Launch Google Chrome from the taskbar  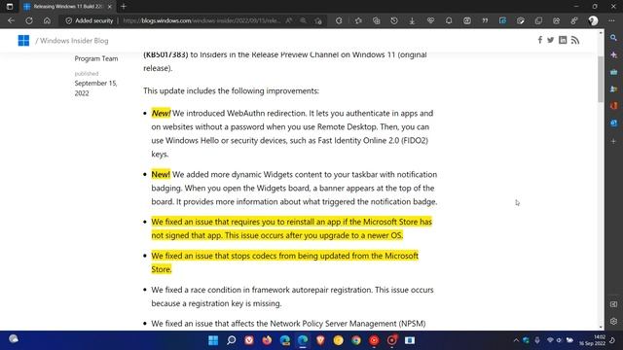click(356, 340)
